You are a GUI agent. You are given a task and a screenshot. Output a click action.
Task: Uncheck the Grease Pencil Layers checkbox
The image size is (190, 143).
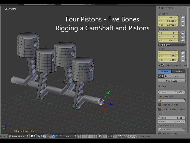162,66
